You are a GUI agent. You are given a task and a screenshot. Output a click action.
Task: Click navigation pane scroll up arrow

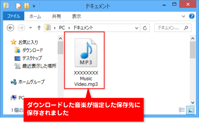(x=60, y=38)
